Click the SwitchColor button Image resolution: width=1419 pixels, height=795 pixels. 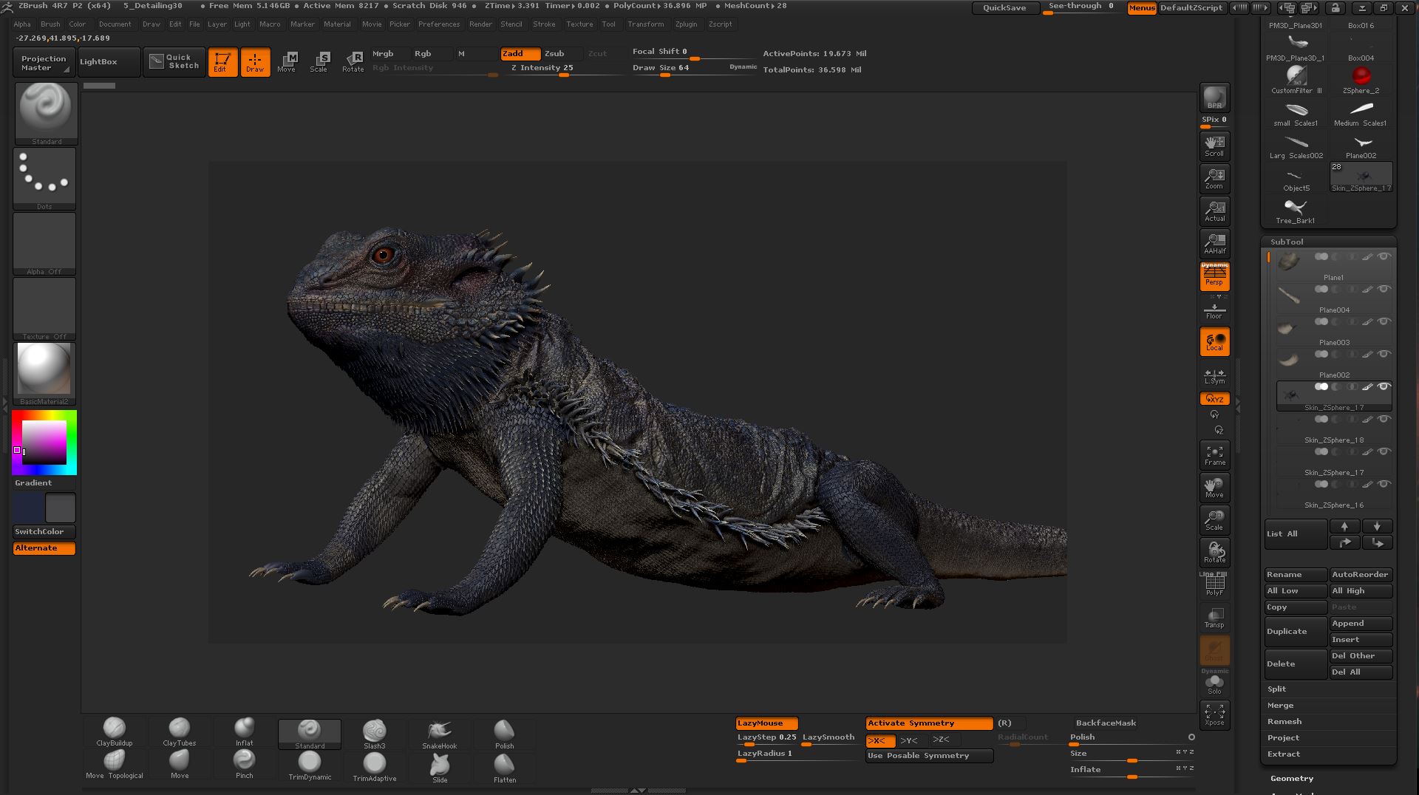44,532
